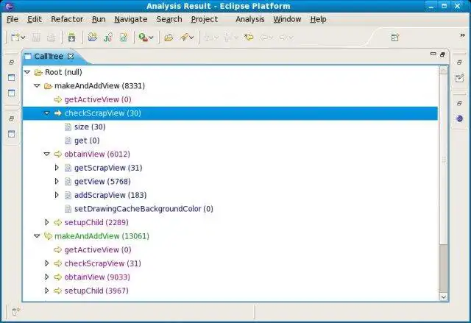
Task: Click the green icon beside makeAndAddView (13061)
Action: (48, 236)
